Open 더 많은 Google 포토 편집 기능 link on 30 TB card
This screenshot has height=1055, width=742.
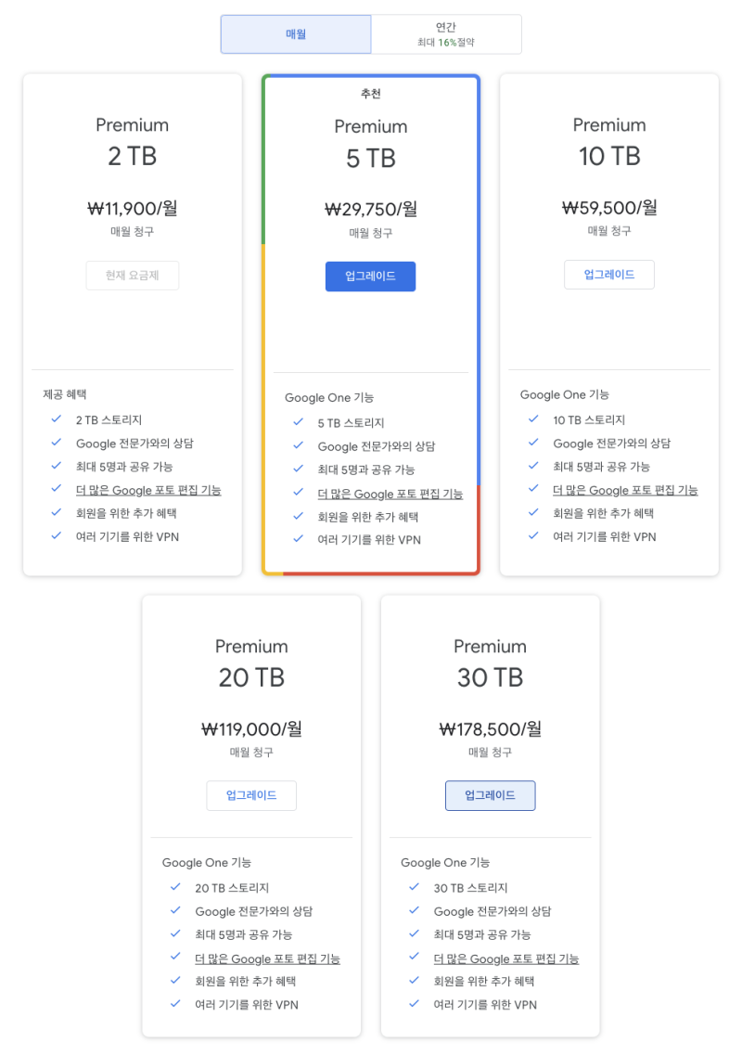[x=505, y=959]
